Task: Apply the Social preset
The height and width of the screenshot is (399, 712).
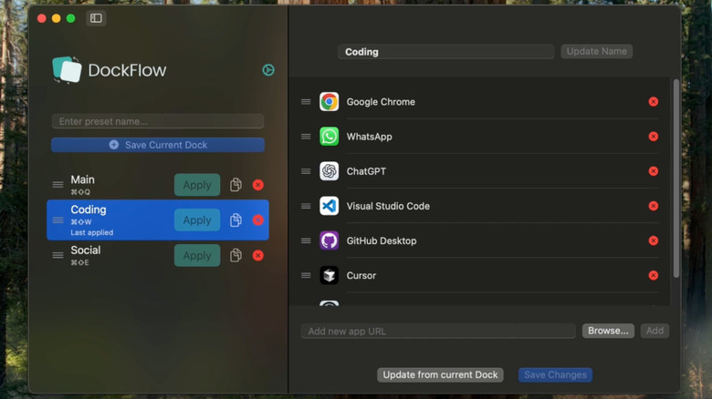Action: pos(197,256)
